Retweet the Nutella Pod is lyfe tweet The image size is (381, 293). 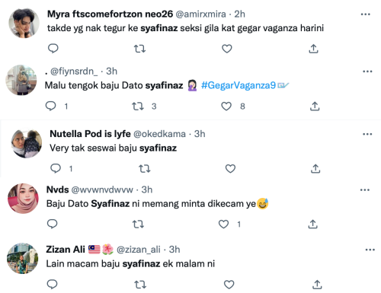pos(145,168)
